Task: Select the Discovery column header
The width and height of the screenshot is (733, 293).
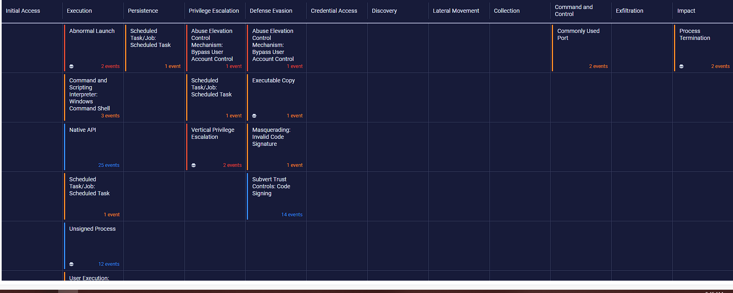Action: 384,11
